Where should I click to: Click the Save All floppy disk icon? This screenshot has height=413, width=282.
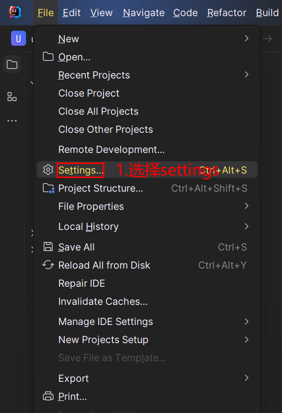click(x=48, y=247)
